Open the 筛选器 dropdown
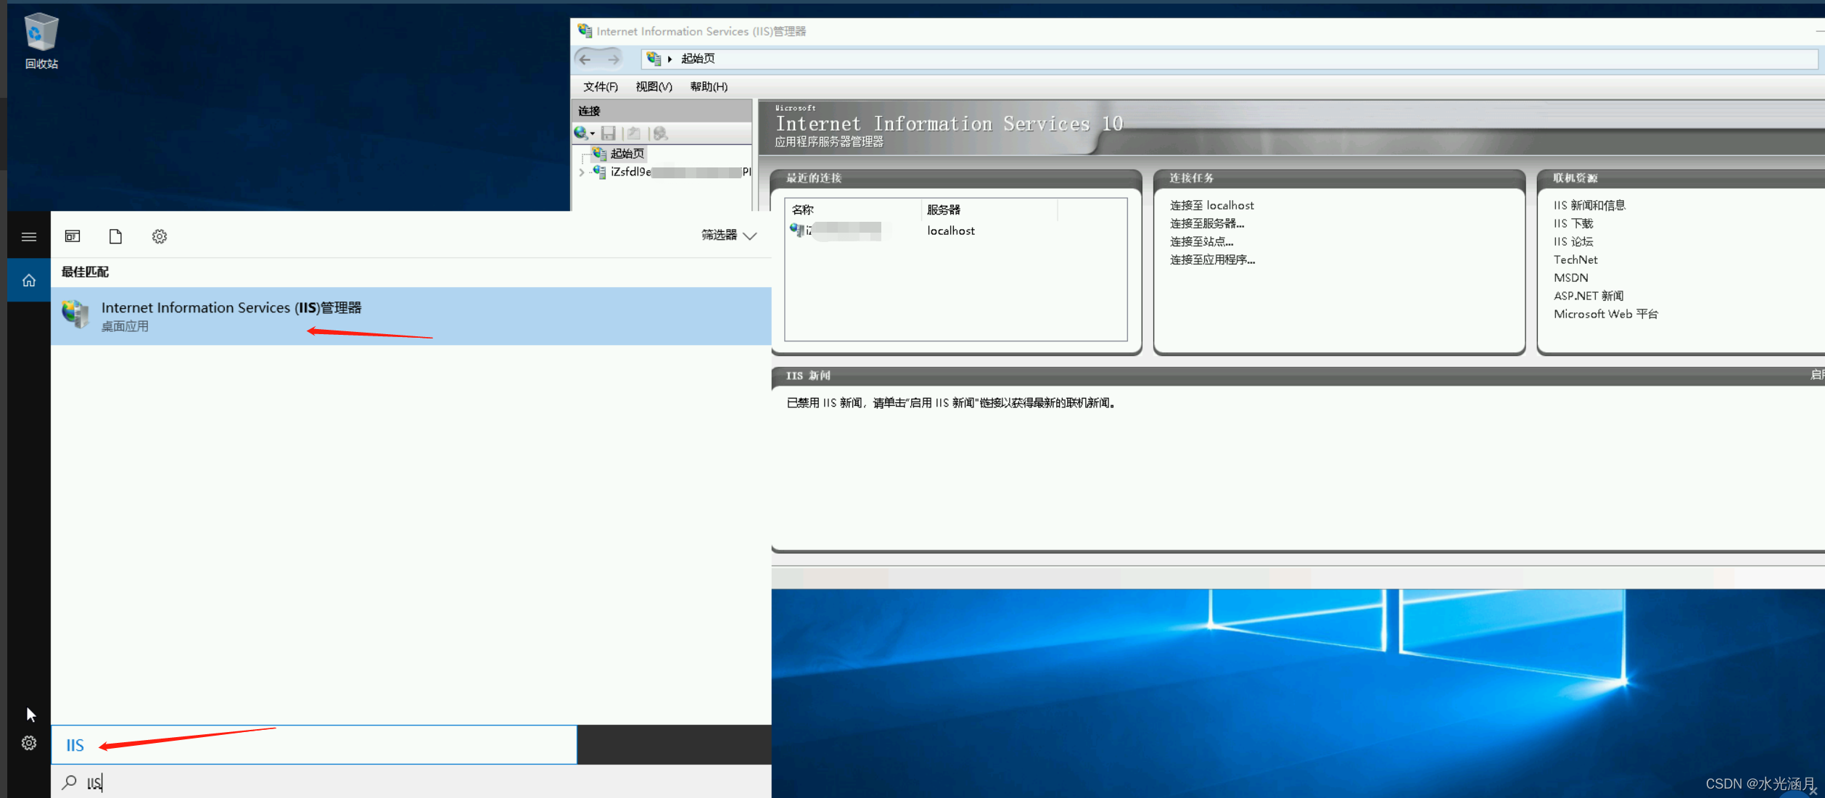 [729, 235]
